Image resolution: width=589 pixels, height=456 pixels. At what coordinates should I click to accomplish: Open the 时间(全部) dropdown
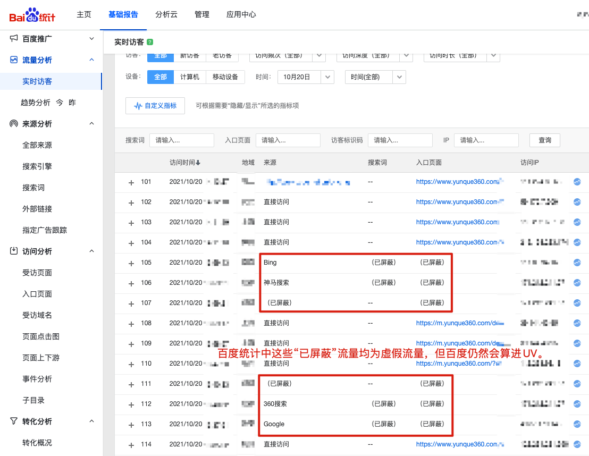coord(375,77)
